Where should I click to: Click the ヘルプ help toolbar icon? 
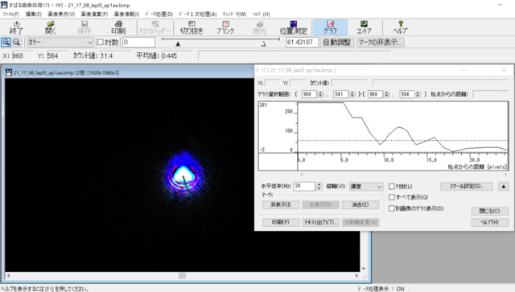click(x=401, y=27)
